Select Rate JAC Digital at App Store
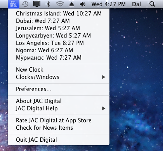163x151 pixels. tap(59, 120)
